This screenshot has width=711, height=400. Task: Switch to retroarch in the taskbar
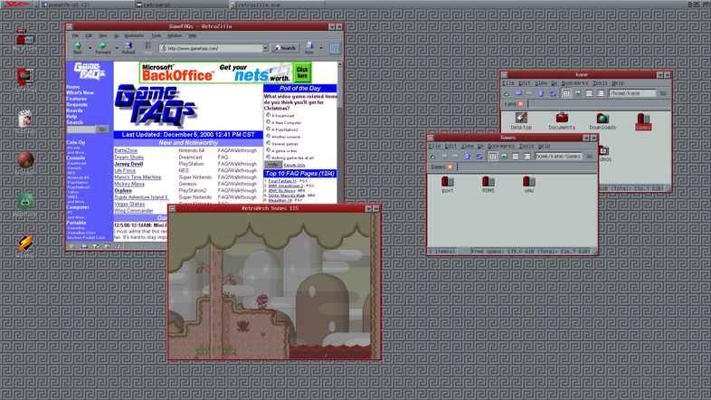point(184,5)
